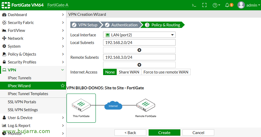Toggle fullscreen mode icon
The image size is (261, 137).
(204, 5)
